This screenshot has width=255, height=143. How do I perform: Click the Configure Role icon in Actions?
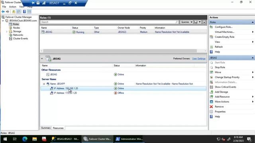coord(212,27)
